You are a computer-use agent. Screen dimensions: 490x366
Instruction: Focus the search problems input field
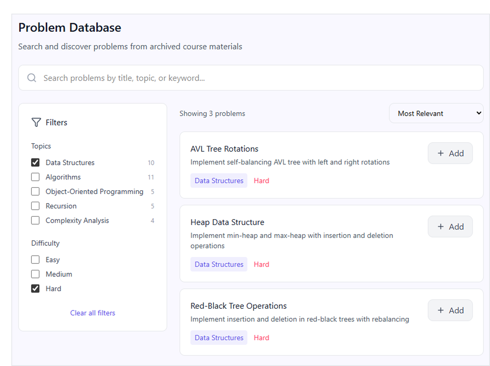(x=250, y=78)
